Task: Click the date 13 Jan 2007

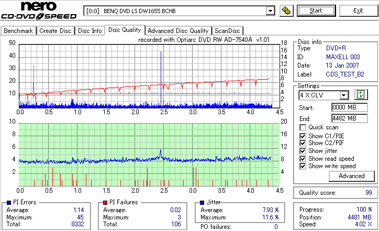Action: pyautogui.click(x=342, y=65)
